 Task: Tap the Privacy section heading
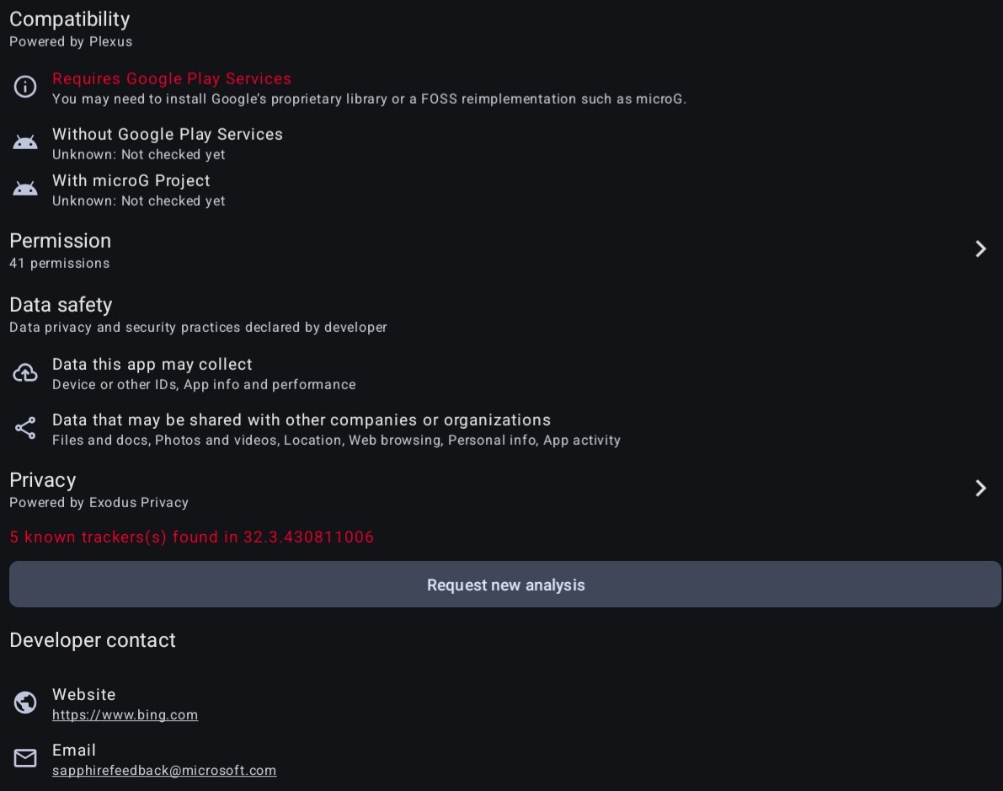pyautogui.click(x=43, y=480)
